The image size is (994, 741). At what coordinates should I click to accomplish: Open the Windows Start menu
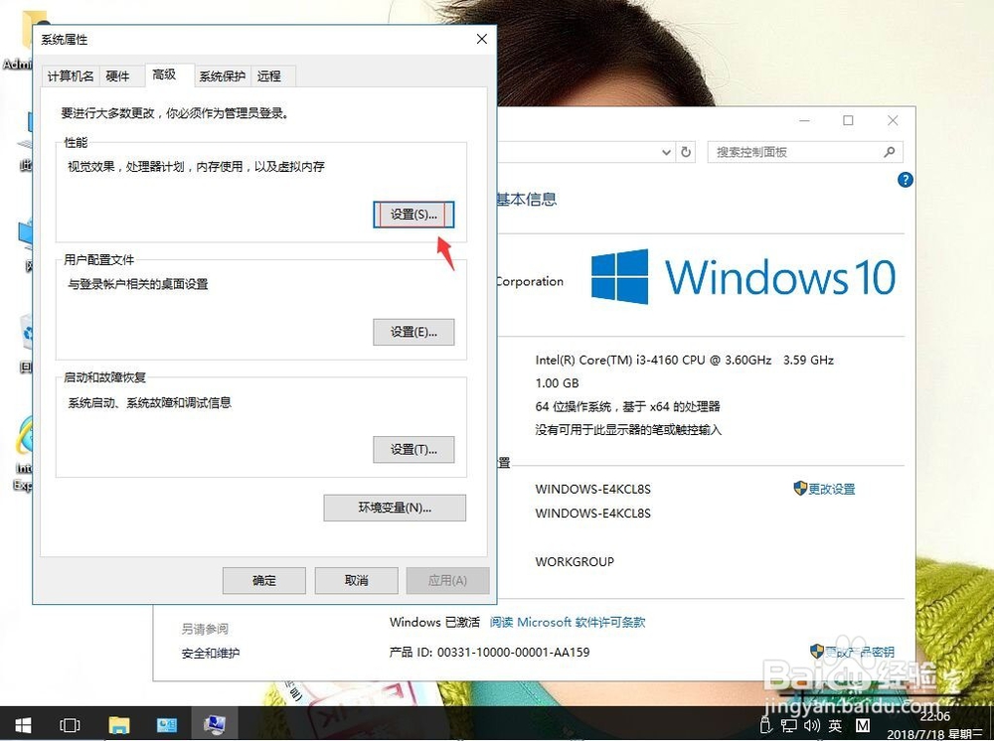[x=22, y=725]
